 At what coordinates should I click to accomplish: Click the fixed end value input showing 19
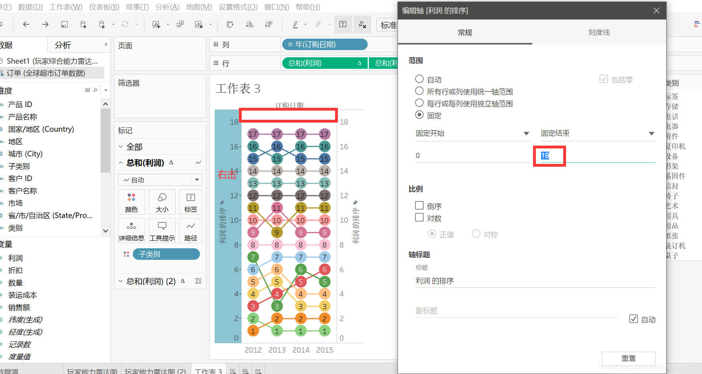coord(550,156)
